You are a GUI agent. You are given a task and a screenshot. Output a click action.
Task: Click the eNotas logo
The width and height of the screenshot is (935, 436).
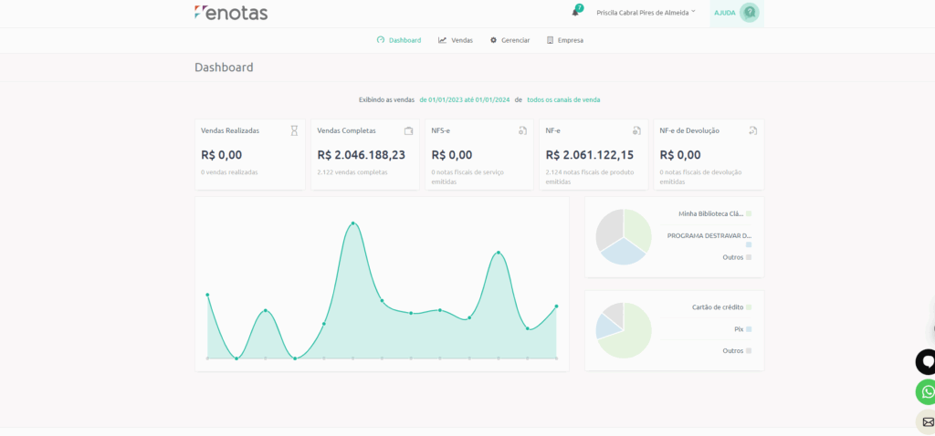231,13
